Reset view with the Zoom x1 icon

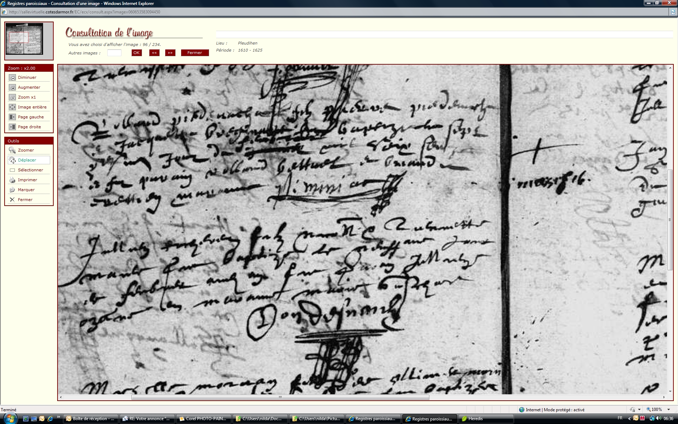click(12, 97)
